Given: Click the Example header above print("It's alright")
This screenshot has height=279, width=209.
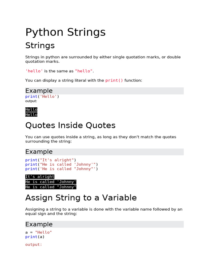Looking at the screenshot, I should tap(39, 152).
